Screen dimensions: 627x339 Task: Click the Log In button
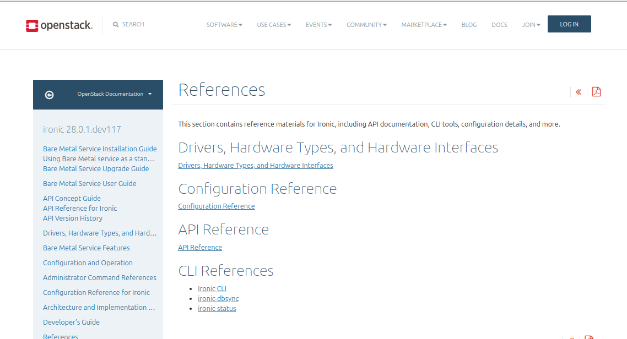[569, 24]
